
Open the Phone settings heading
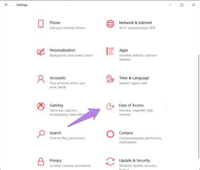pyautogui.click(x=55, y=23)
